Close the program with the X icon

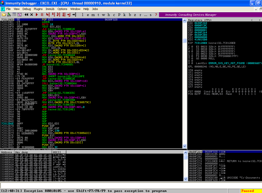(31, 15)
